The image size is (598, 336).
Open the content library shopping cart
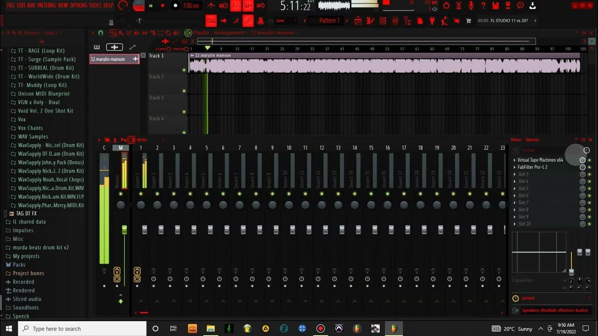tap(469, 21)
